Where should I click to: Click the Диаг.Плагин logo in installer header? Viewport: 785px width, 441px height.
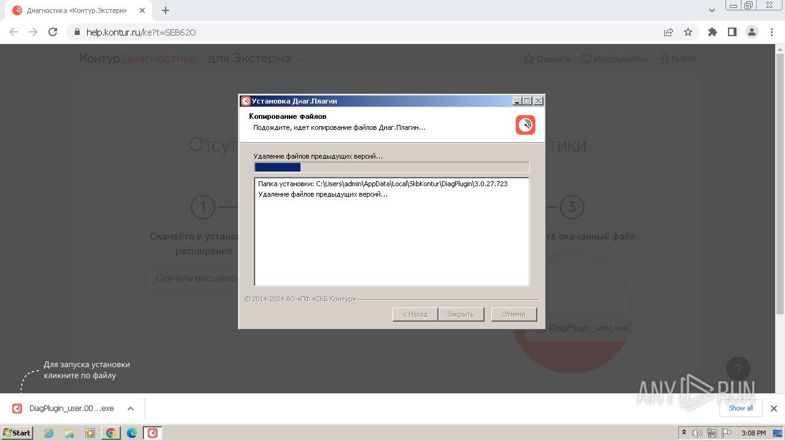526,125
